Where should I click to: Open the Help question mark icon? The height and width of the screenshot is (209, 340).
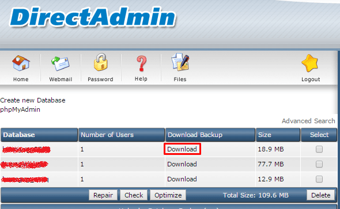point(141,63)
